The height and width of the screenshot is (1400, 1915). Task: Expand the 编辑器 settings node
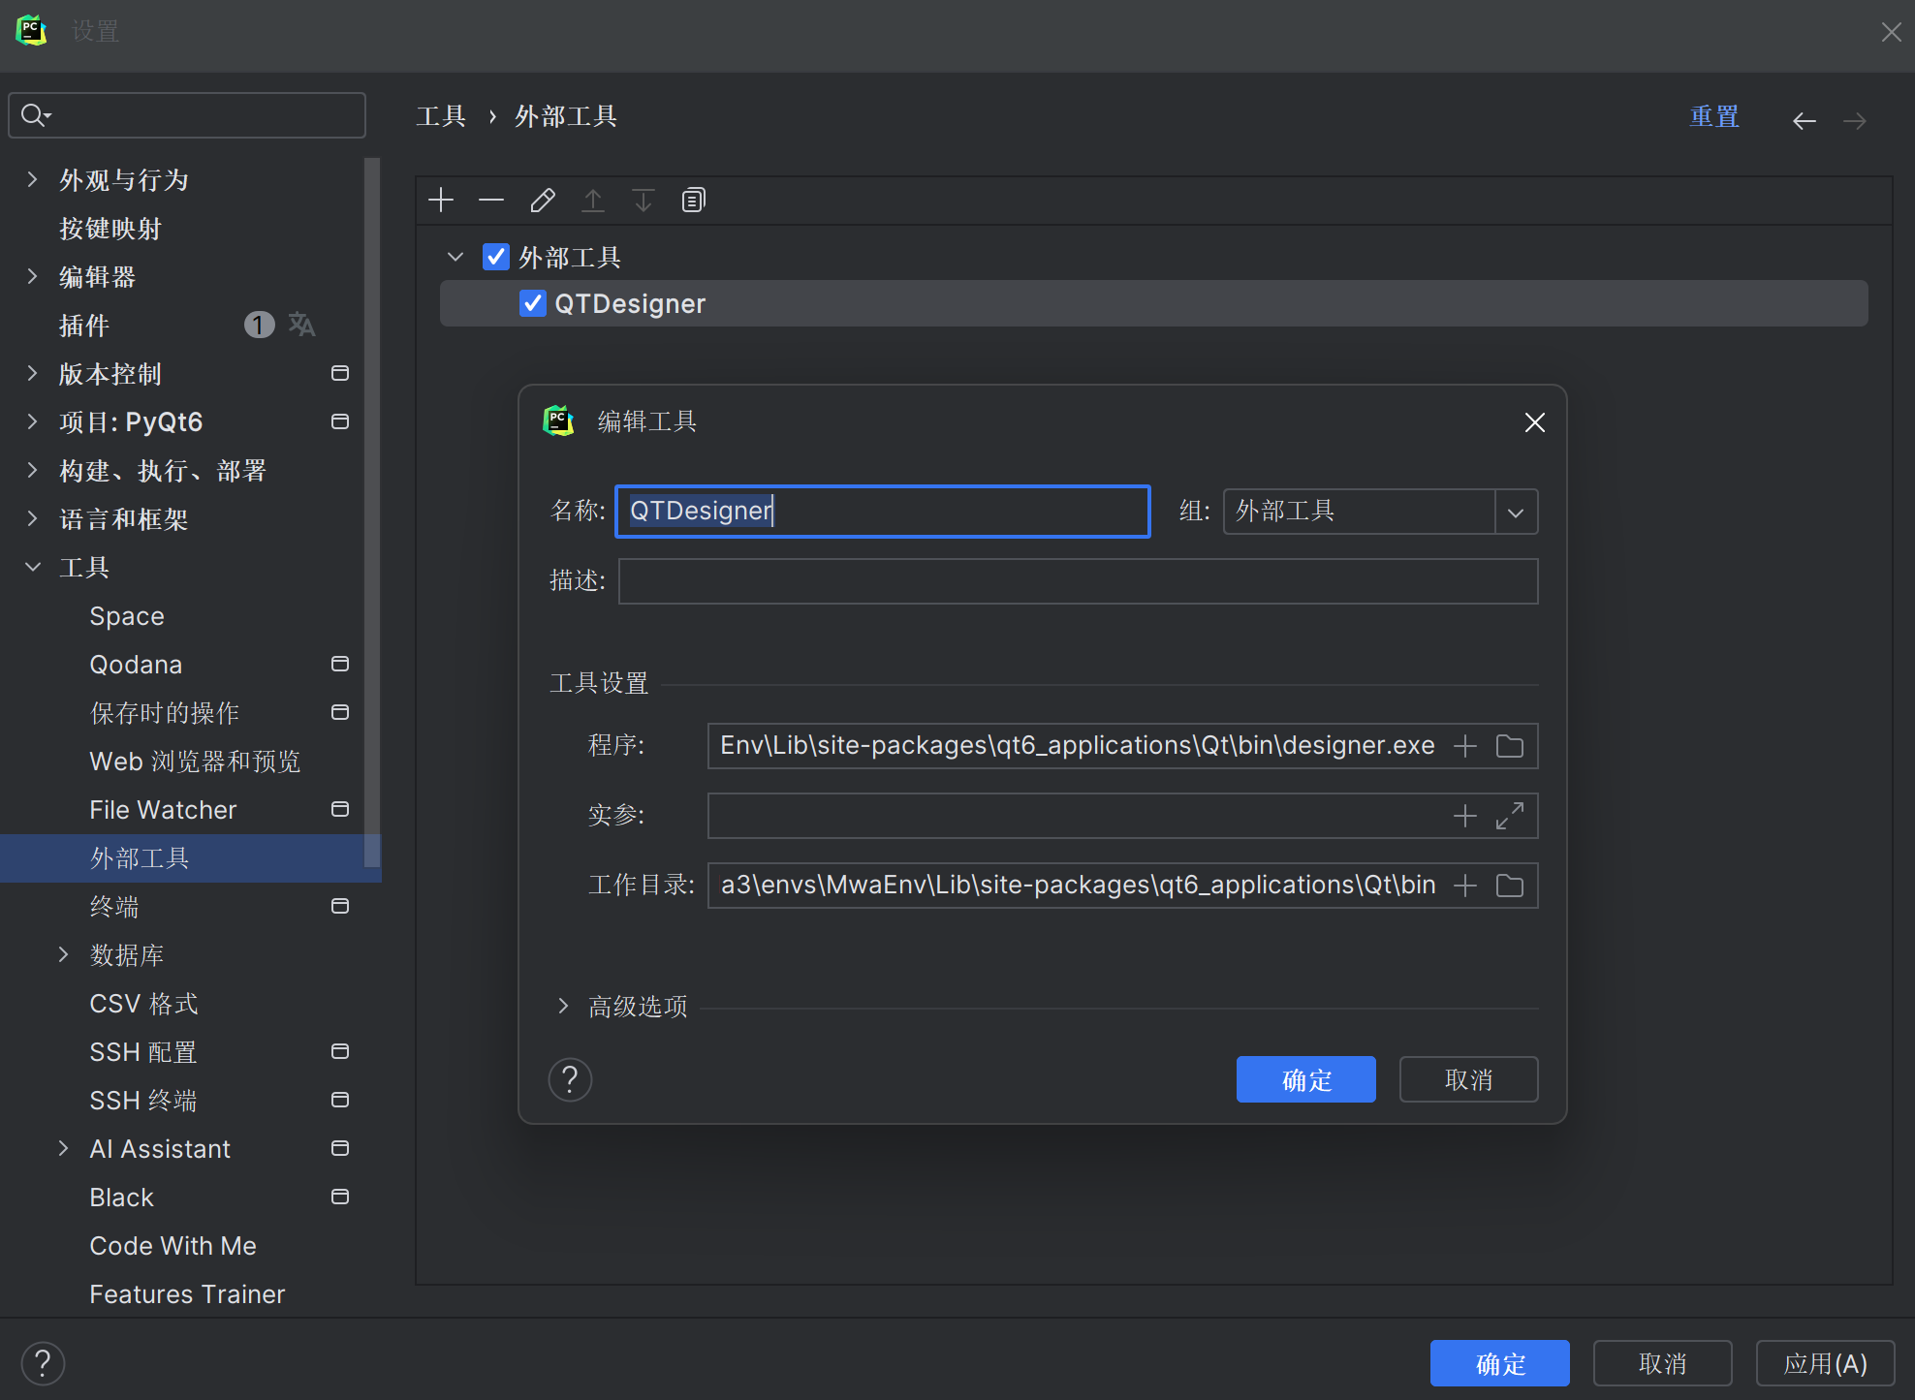click(33, 277)
